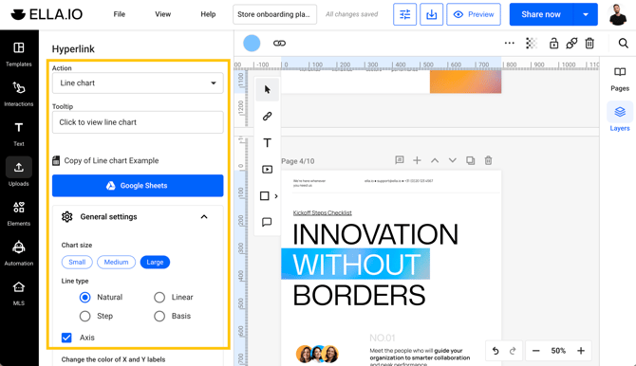Image resolution: width=636 pixels, height=366 pixels.
Task: Toggle the Axis checkbox
Action: coord(66,338)
